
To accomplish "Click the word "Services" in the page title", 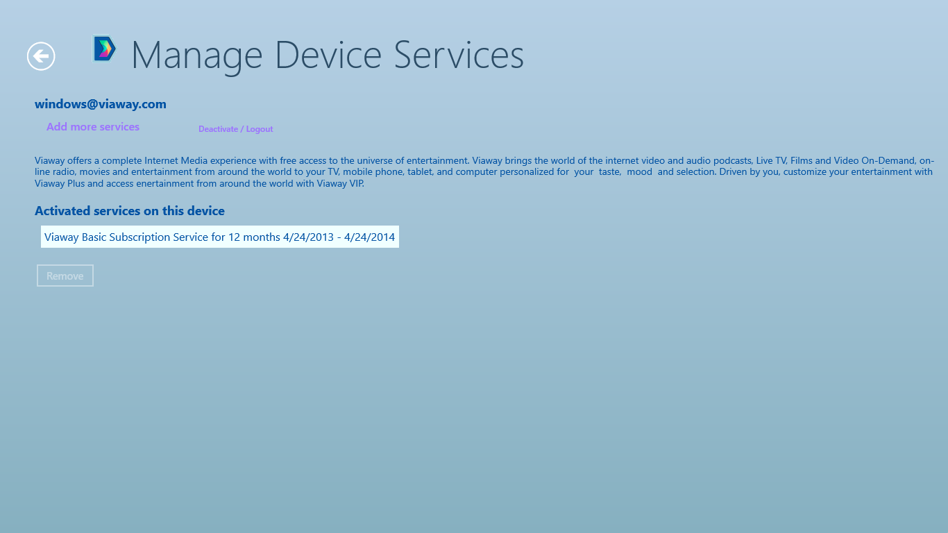I will click(459, 55).
